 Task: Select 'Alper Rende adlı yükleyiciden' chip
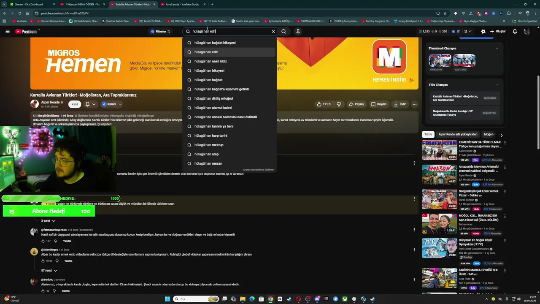(x=458, y=134)
